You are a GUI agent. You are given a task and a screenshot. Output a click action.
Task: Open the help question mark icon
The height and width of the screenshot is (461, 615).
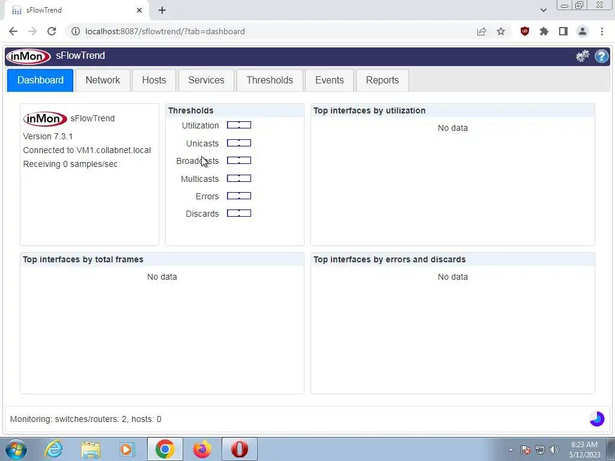pyautogui.click(x=602, y=56)
